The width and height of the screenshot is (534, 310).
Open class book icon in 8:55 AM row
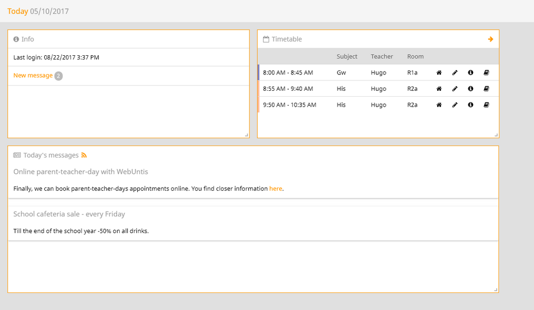point(486,89)
